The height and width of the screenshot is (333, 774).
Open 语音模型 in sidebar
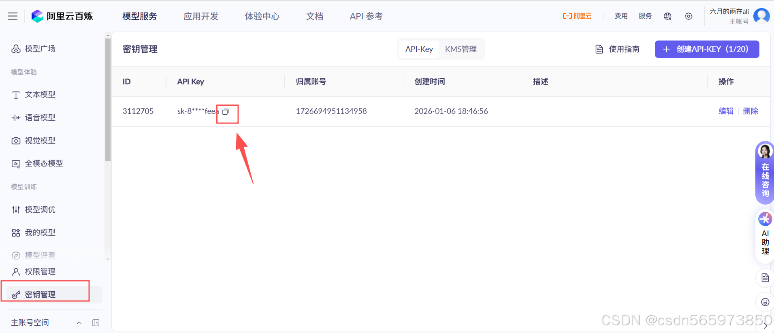[x=34, y=117]
